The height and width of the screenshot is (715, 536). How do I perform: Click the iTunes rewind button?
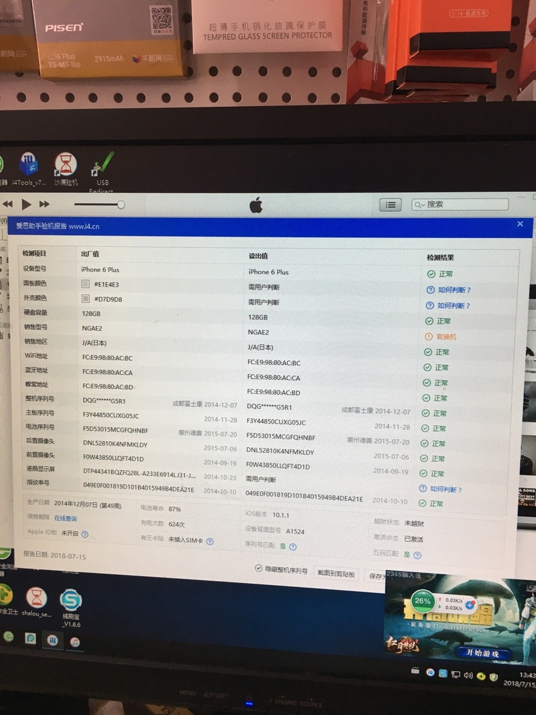[8, 204]
